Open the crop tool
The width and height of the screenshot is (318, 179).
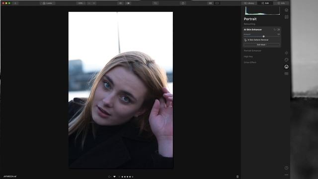click(156, 3)
